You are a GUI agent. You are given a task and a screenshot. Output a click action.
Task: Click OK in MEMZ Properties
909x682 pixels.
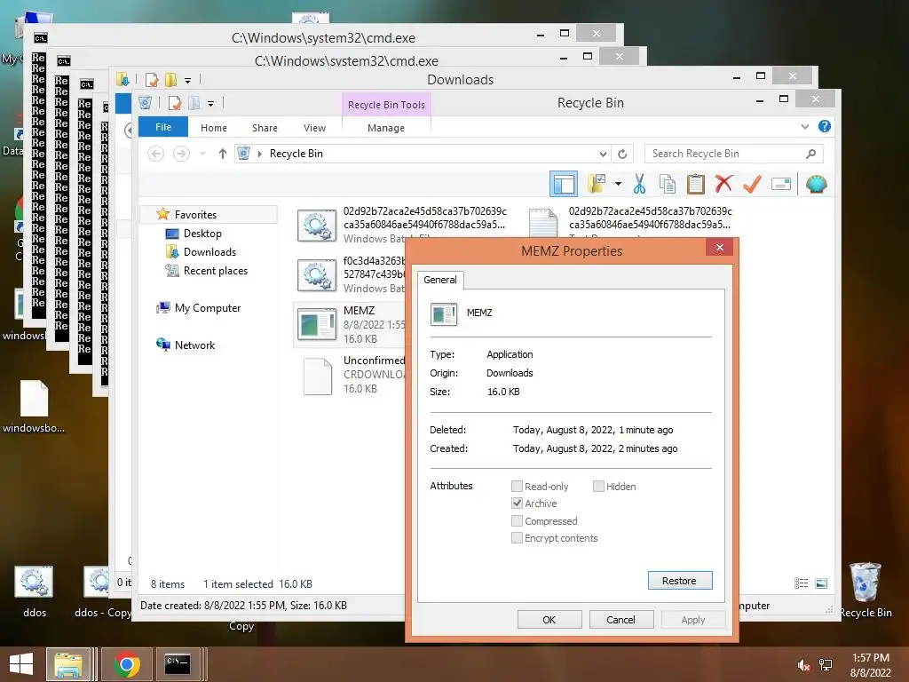[549, 619]
